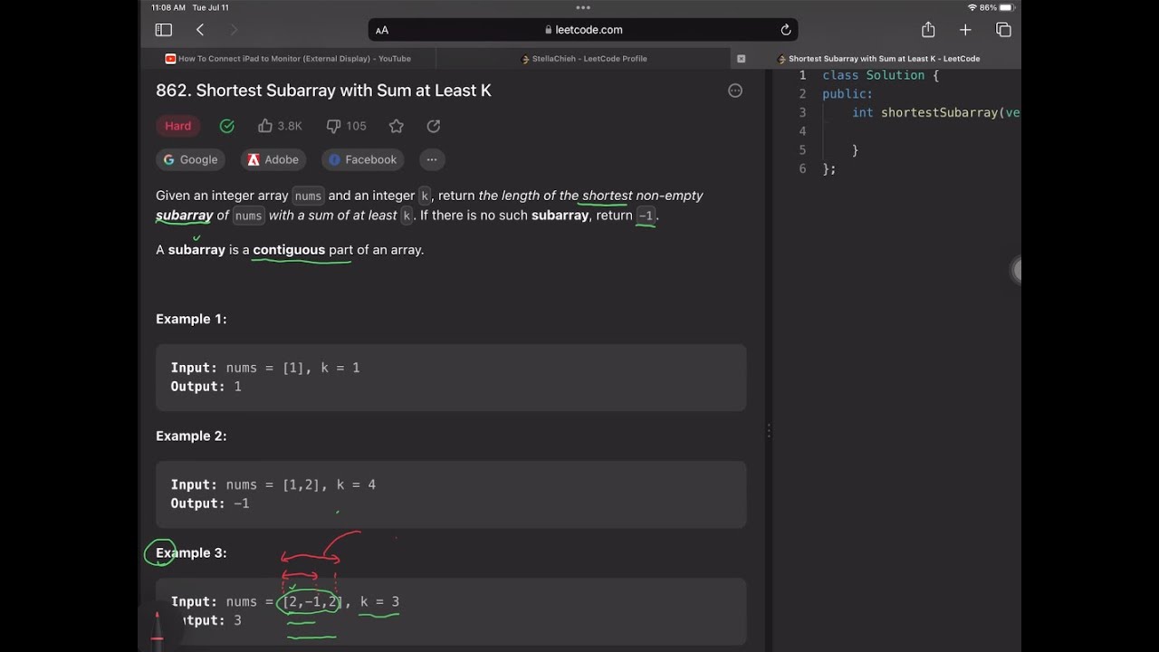The image size is (1159, 652).
Task: Select the Adobe company tag
Action: click(273, 159)
